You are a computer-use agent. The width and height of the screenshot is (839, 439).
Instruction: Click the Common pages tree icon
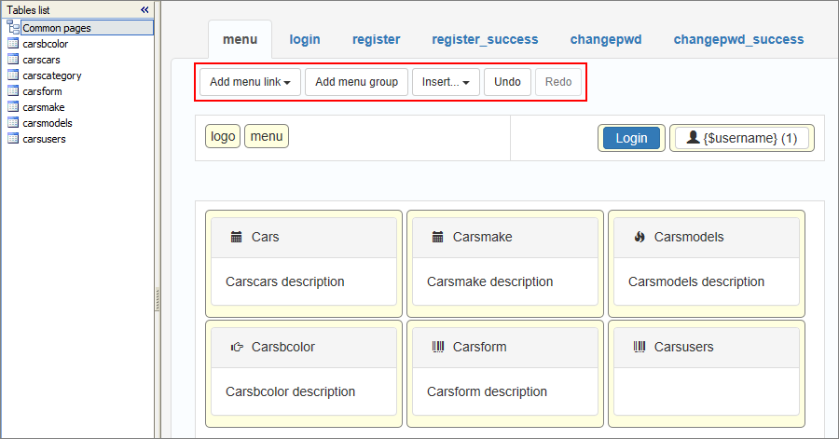coord(13,27)
